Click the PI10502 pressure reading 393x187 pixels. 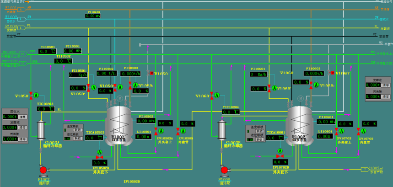tap(146, 121)
